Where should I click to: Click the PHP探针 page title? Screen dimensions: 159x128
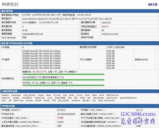click(11, 4)
